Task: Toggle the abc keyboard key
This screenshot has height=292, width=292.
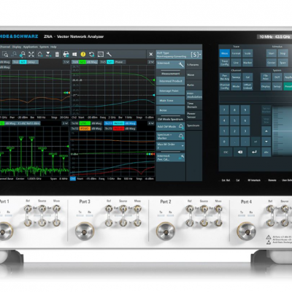Action: pyautogui.click(x=266, y=152)
